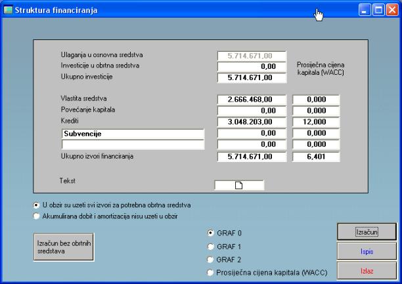Choose the GRAF 0 radio button
402x284 pixels.
coord(210,233)
